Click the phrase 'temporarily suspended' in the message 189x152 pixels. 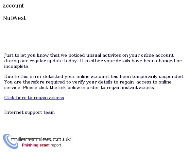[x=158, y=76]
